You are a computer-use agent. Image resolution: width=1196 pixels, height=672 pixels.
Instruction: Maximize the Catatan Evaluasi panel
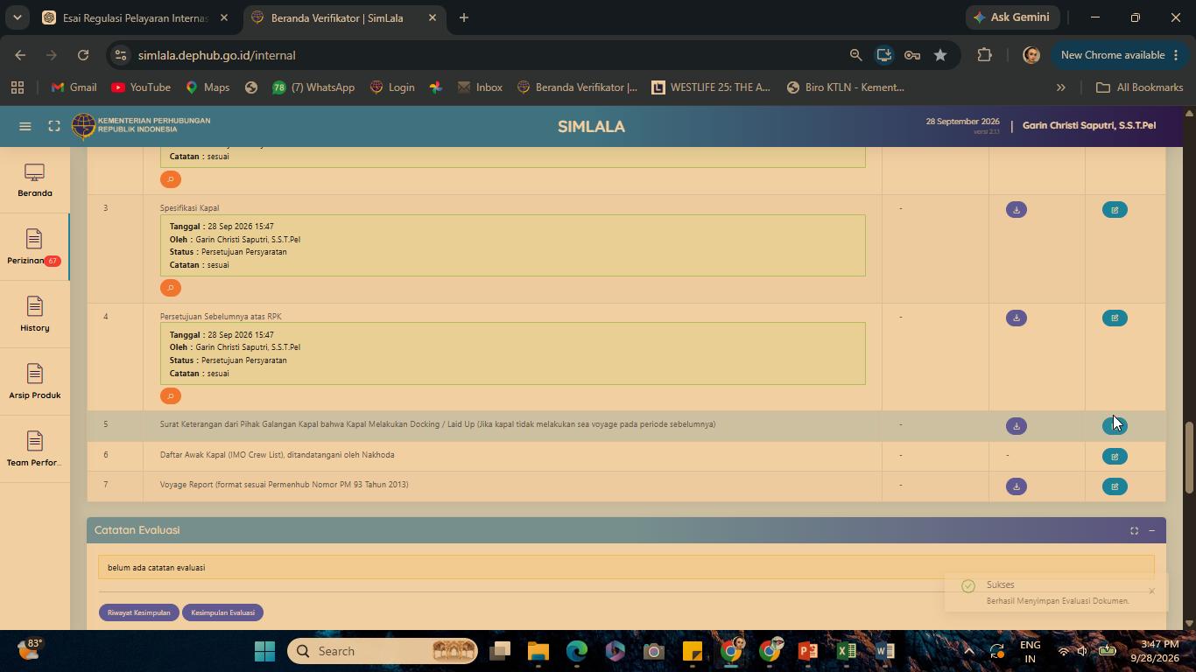[x=1134, y=531]
